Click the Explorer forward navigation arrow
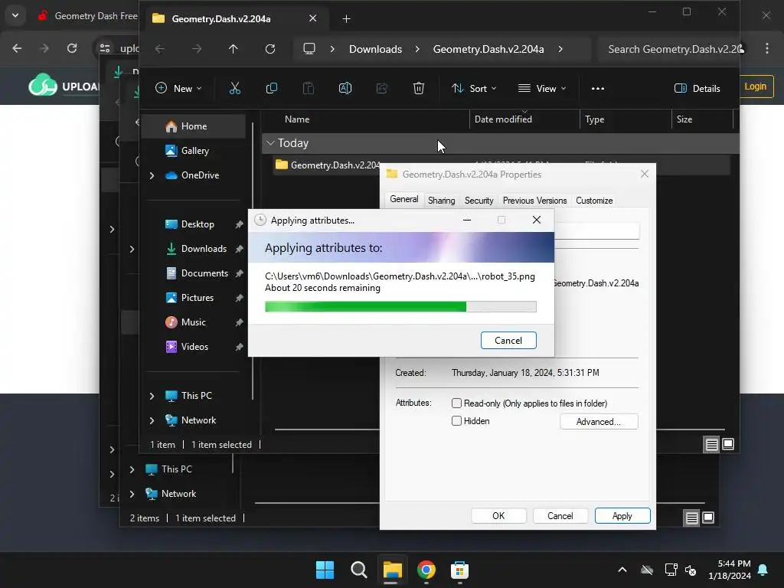 tap(197, 49)
